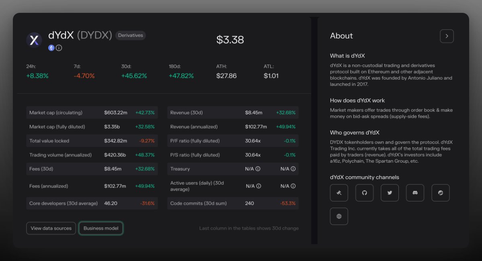482x261 pixels.
Task: Click the $342.82m total value locked
Action: 116,141
